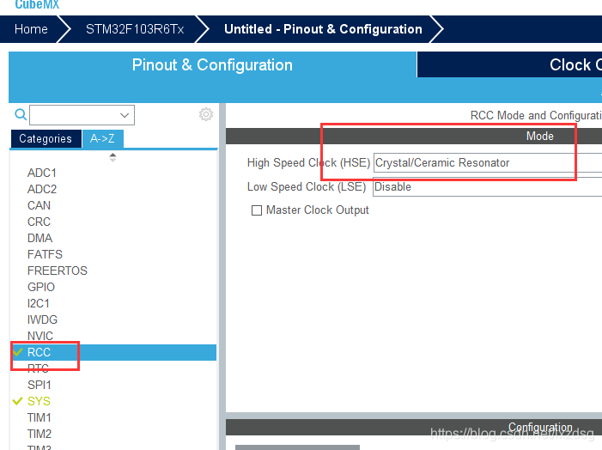The height and width of the screenshot is (450, 602).
Task: Select TIM1 timer
Action: point(40,417)
